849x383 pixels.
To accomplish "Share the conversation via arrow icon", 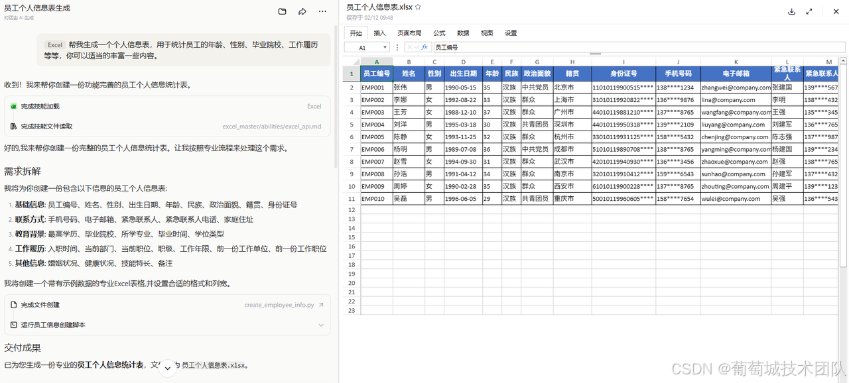I will 302,11.
